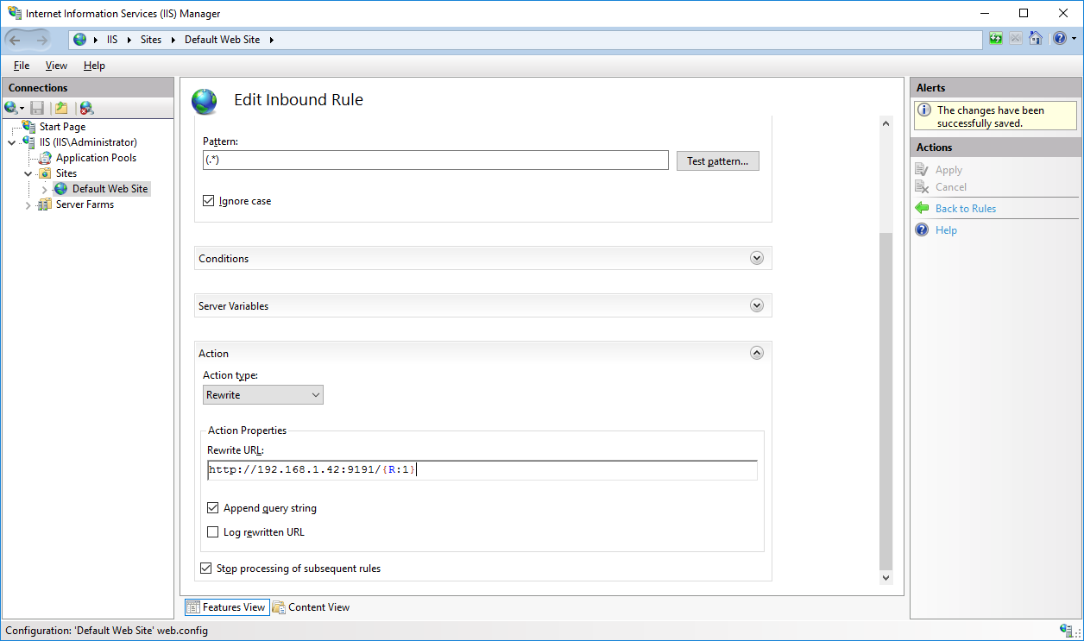
Task: Expand the Conditions section
Action: point(756,257)
